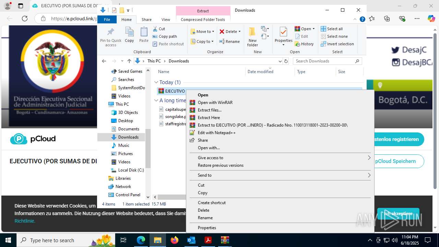Accept cookies with Ich akzeptiere
The height and width of the screenshot is (247, 439).
point(398,214)
